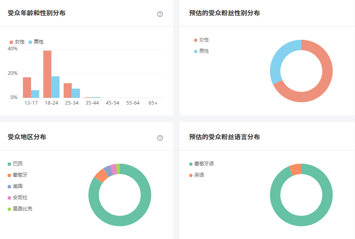Click the female bar for ages 18-24

47,74
